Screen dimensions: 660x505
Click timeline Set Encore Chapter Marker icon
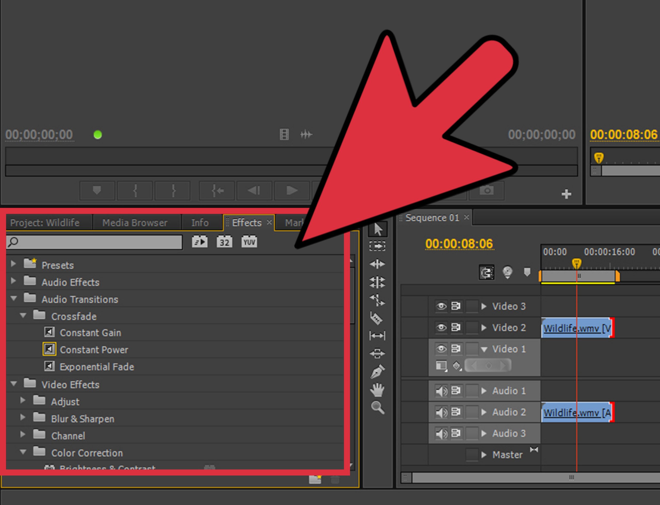tap(507, 272)
